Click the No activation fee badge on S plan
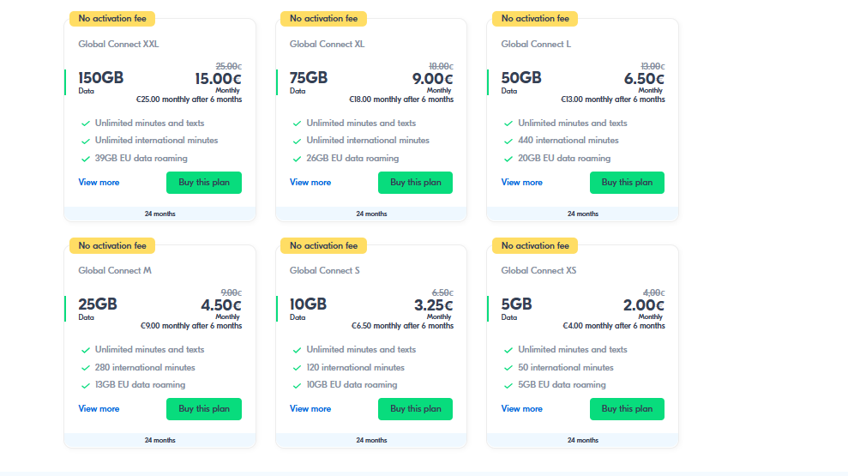This screenshot has height=476, width=848. point(323,245)
